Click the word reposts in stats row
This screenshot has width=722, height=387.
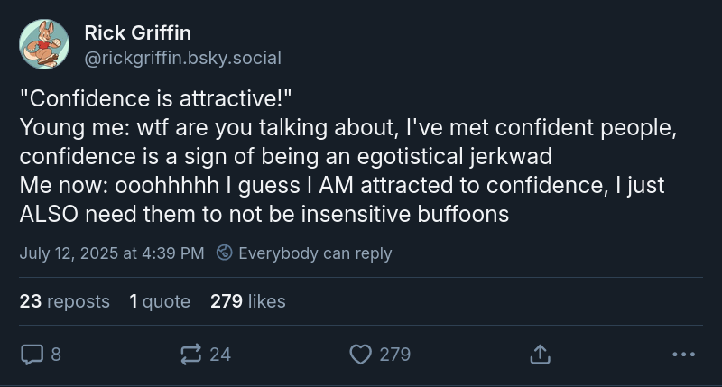79,301
